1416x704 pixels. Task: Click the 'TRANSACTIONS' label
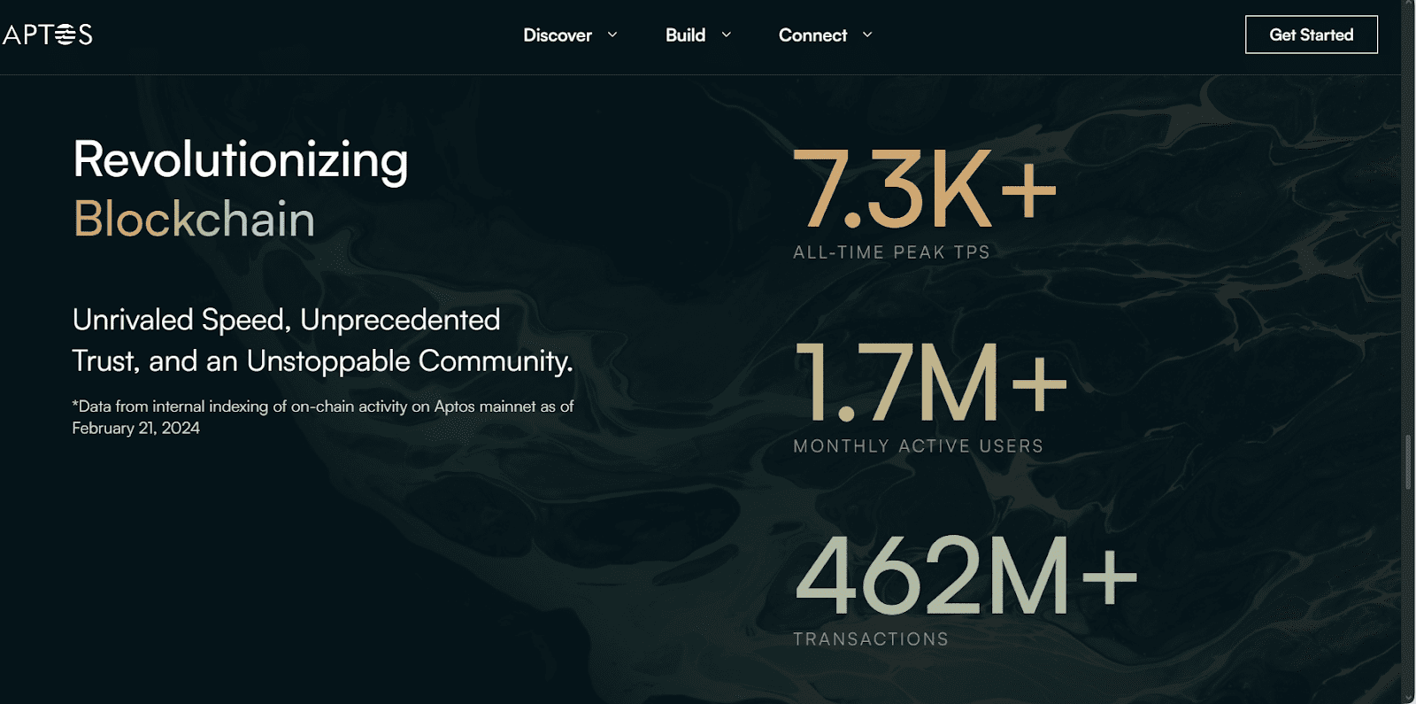click(x=871, y=639)
